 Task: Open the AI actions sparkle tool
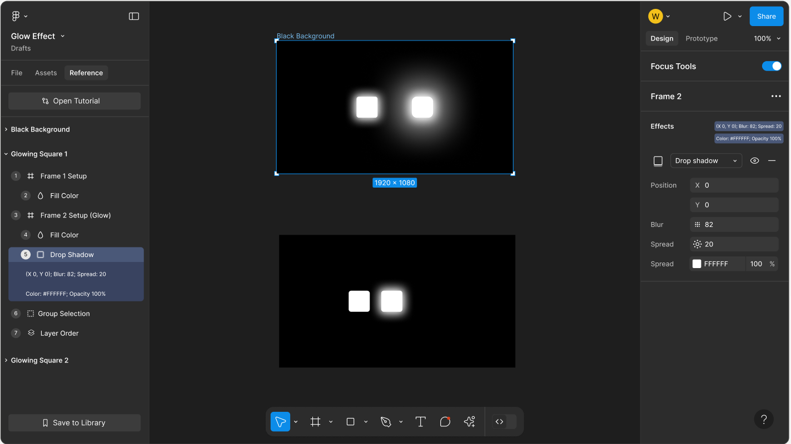coord(470,422)
